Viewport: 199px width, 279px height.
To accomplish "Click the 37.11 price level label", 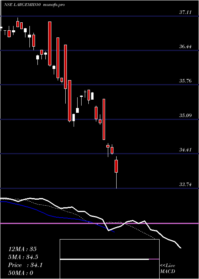I will point(185,12).
